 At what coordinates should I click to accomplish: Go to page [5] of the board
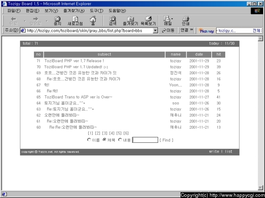[x=119, y=133]
